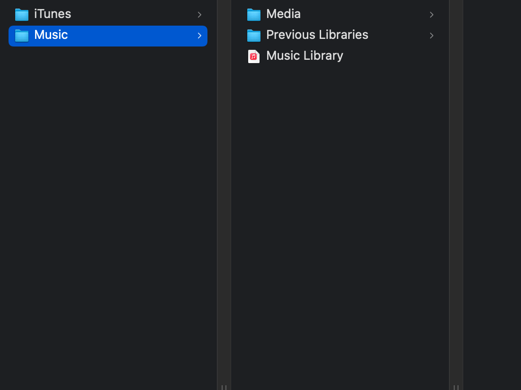This screenshot has width=521, height=390.
Task: Click the iTunes folder icon
Action: (x=22, y=15)
